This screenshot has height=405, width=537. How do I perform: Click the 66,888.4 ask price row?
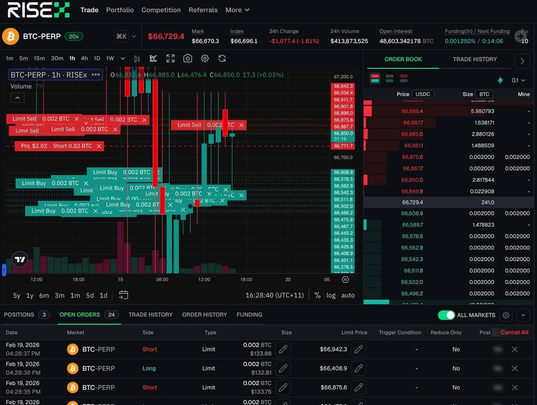tap(447, 111)
